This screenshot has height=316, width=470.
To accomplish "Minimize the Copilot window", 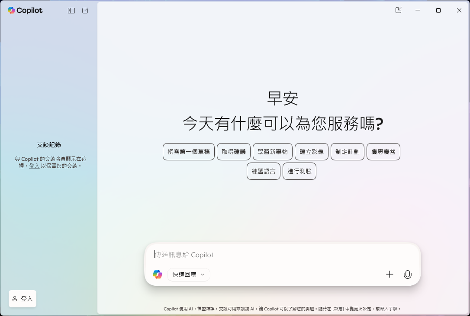I will coord(418,10).
